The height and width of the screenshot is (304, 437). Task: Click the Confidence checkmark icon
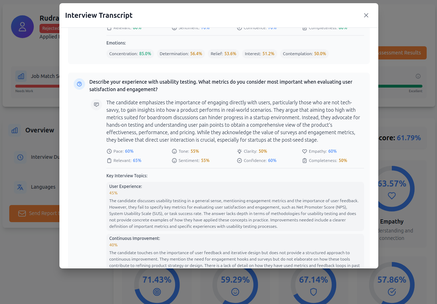click(239, 160)
